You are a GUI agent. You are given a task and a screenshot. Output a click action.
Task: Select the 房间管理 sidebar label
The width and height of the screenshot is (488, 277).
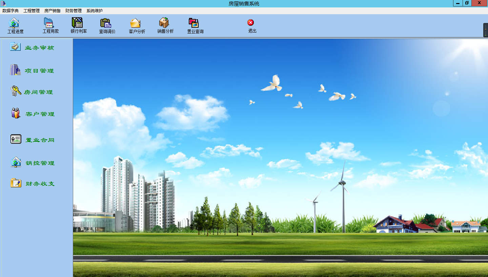pyautogui.click(x=39, y=92)
